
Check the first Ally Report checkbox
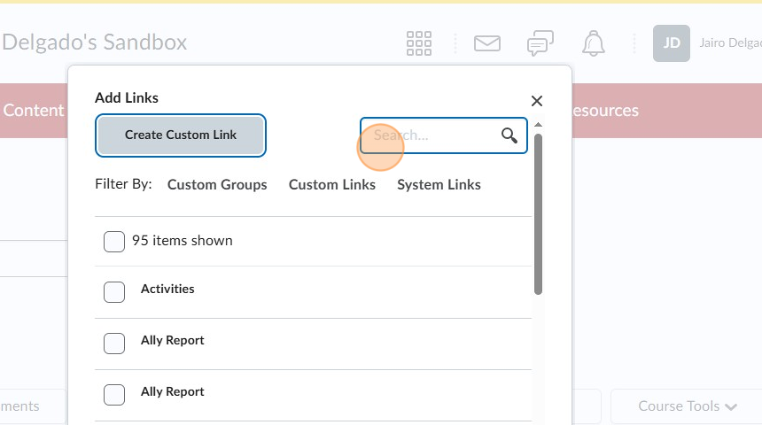click(x=114, y=344)
